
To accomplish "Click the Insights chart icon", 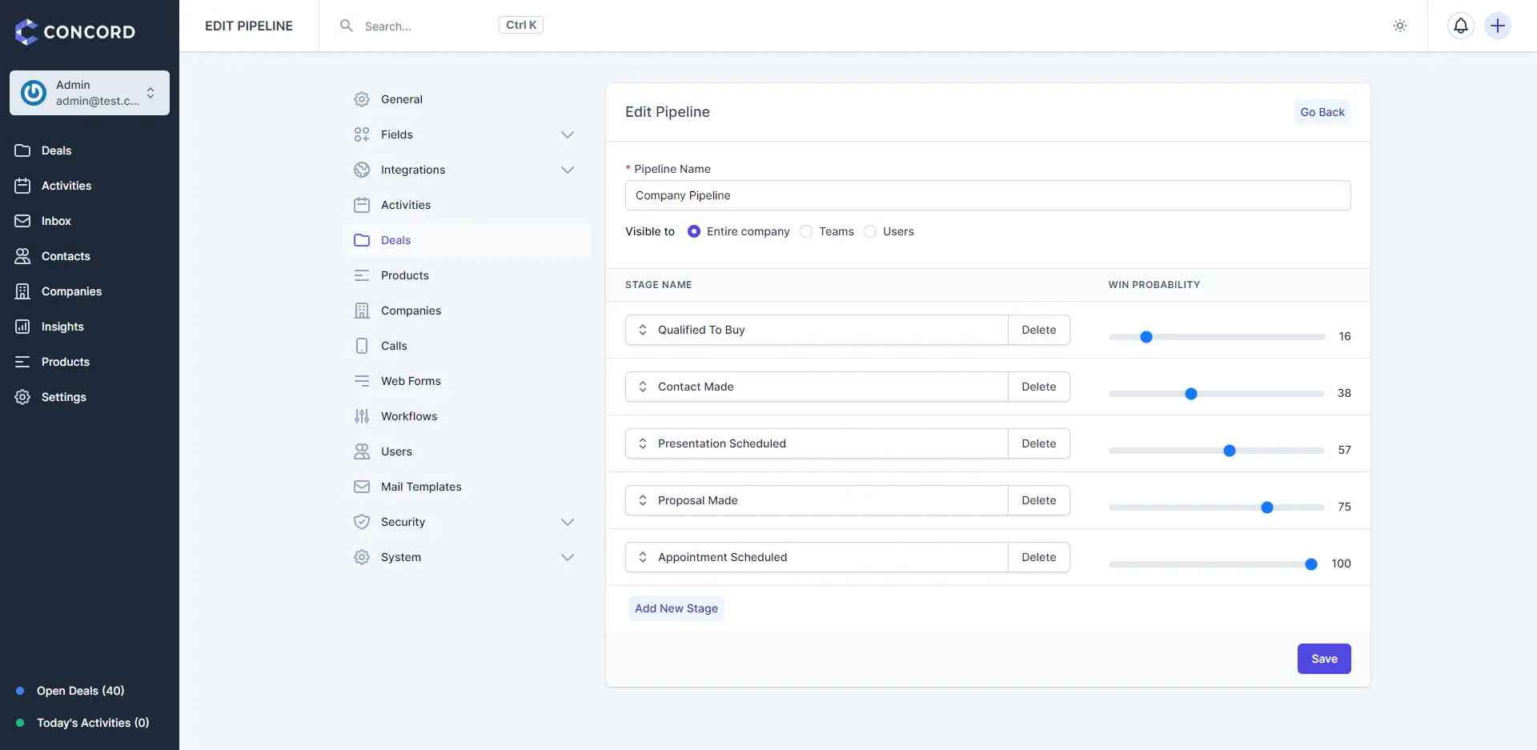I will tap(22, 327).
